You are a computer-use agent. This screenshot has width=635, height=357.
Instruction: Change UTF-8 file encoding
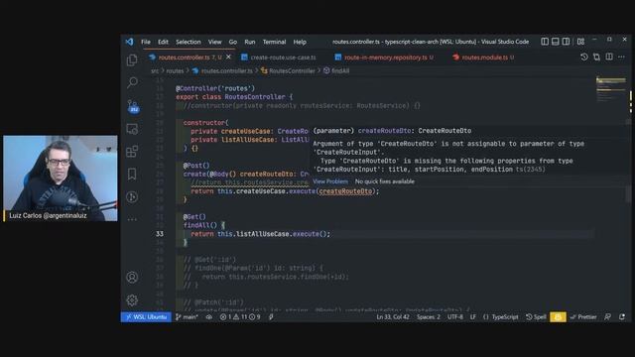[455, 317]
